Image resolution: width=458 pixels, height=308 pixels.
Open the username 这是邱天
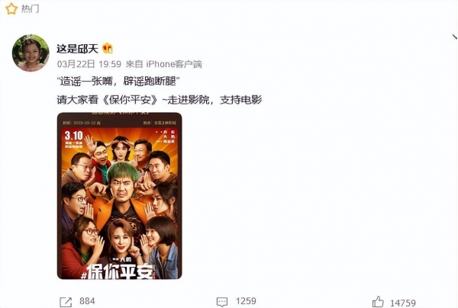[77, 49]
